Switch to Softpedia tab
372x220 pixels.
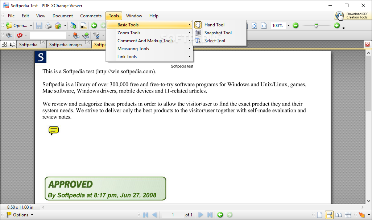[x=28, y=45]
